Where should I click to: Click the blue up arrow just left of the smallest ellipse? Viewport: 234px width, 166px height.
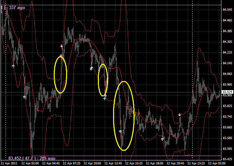tap(91, 68)
